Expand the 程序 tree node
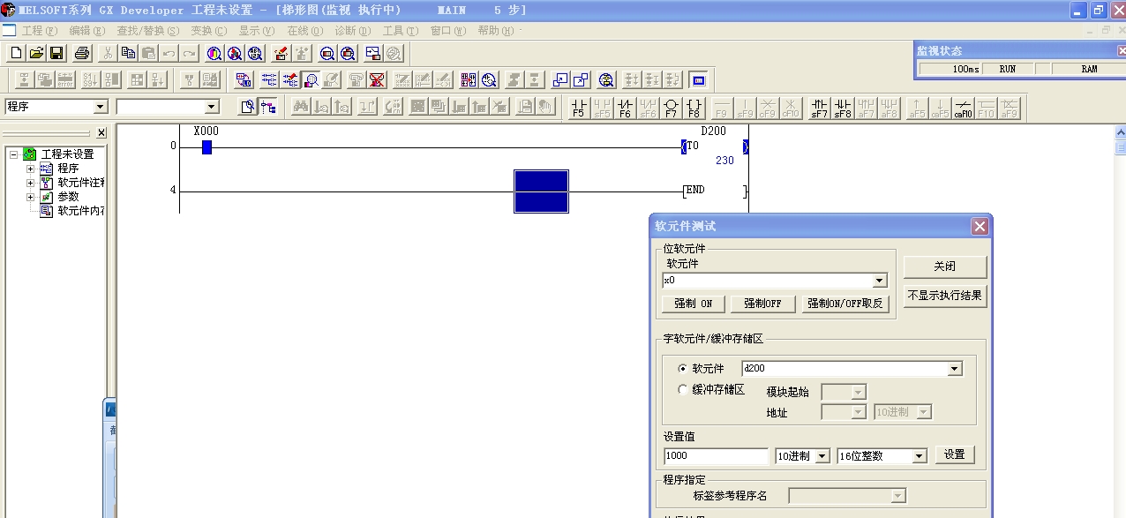The width and height of the screenshot is (1126, 518). [x=30, y=169]
